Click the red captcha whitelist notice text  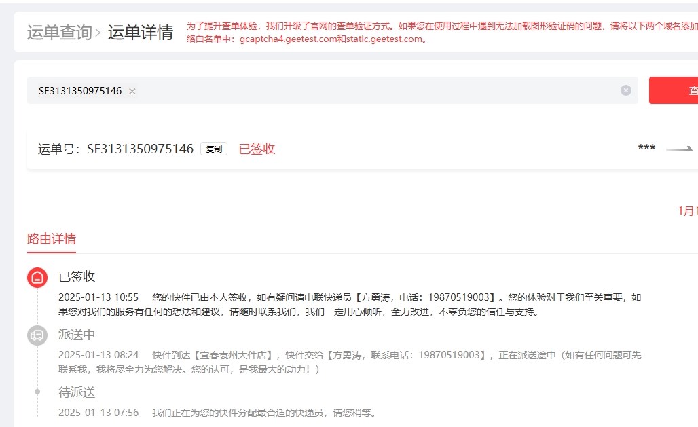click(442, 33)
